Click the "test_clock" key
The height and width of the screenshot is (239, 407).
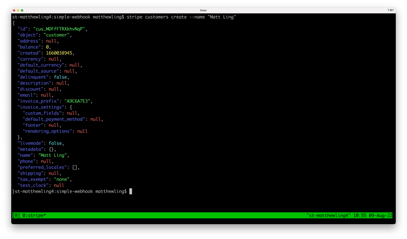tap(33, 185)
